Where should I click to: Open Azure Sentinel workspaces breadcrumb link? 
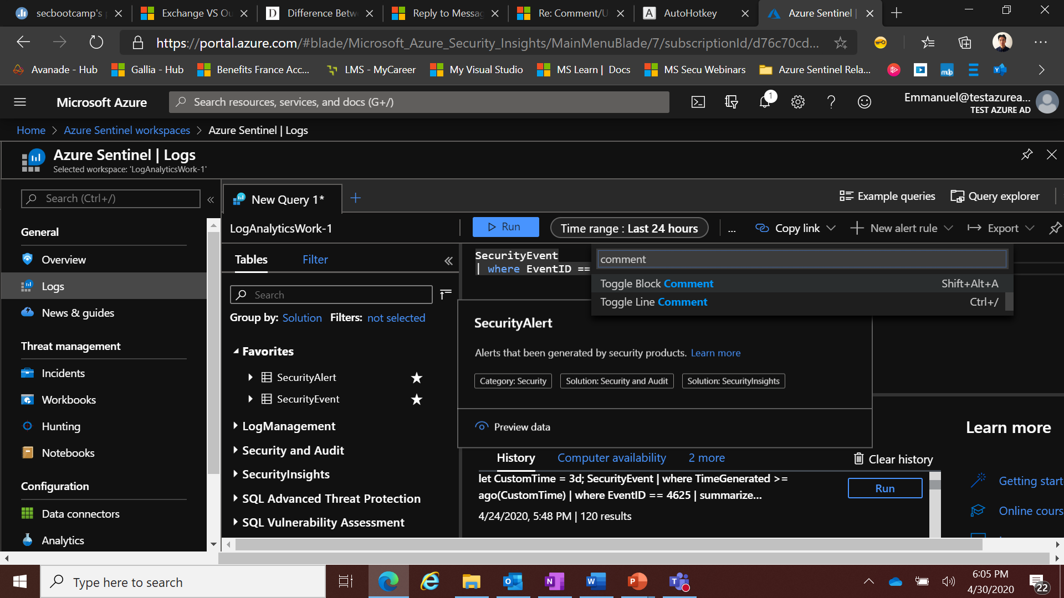coord(127,130)
